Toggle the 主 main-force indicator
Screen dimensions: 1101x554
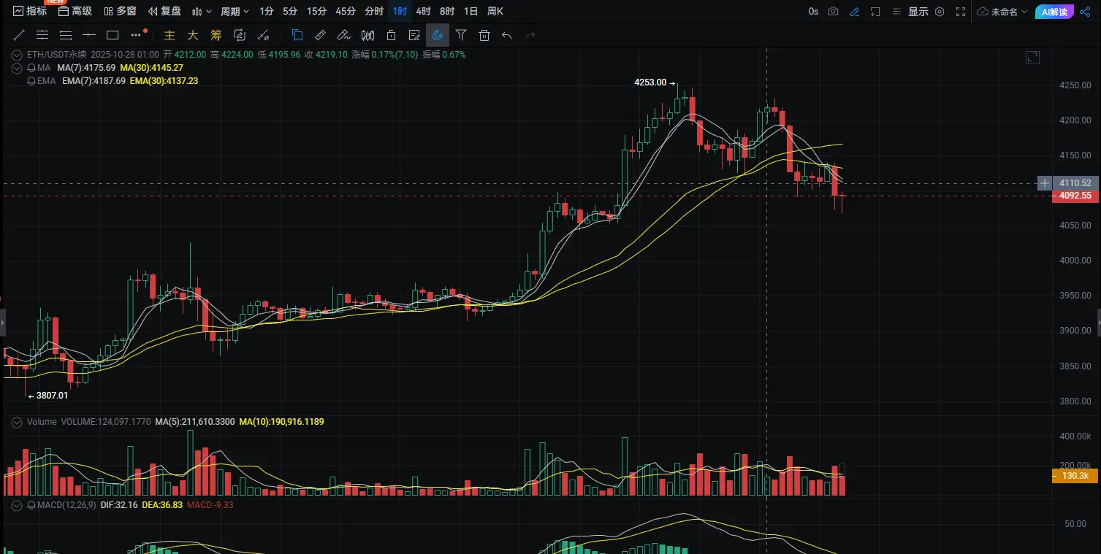[170, 35]
